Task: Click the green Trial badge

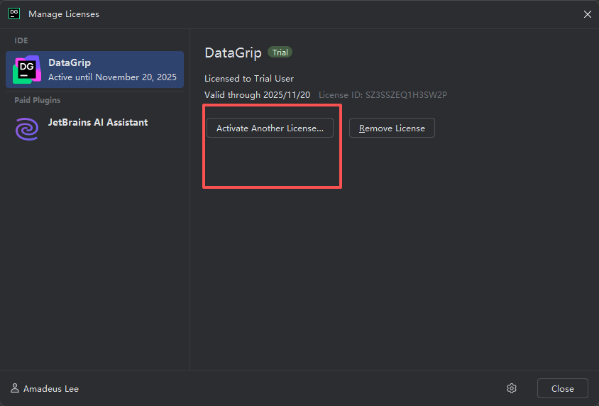Action: [x=280, y=53]
